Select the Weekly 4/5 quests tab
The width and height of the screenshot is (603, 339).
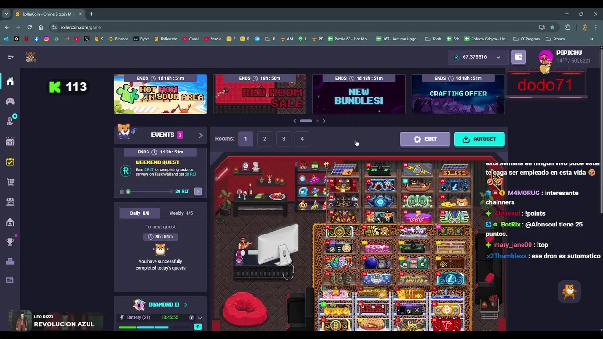pos(180,213)
